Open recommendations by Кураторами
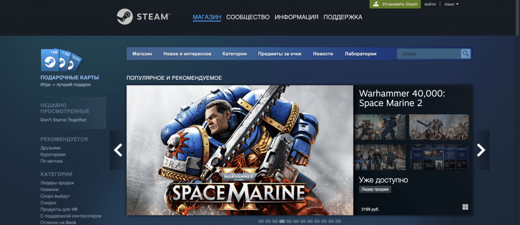The height and width of the screenshot is (225, 520). [53, 154]
